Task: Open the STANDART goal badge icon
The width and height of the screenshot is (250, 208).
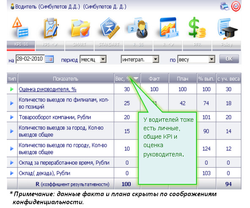Action: (x=110, y=28)
